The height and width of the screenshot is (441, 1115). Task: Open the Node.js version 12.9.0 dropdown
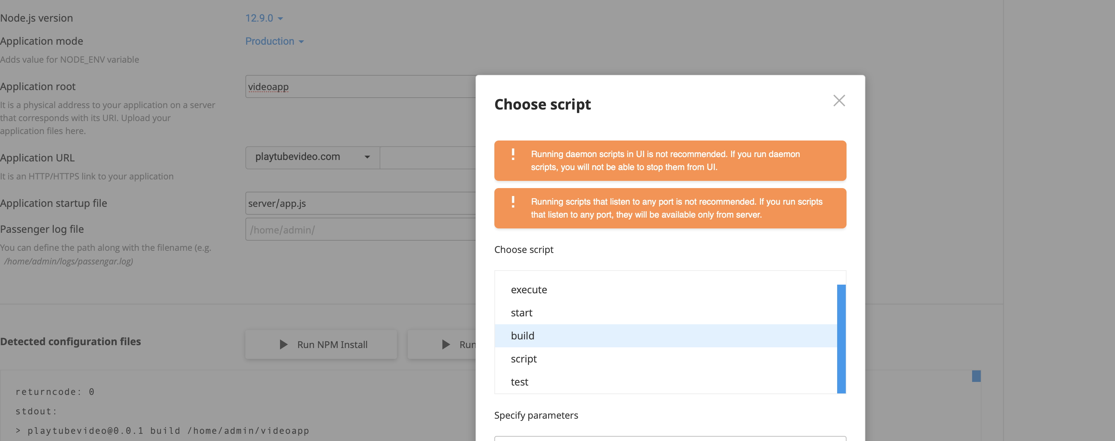[x=264, y=18]
